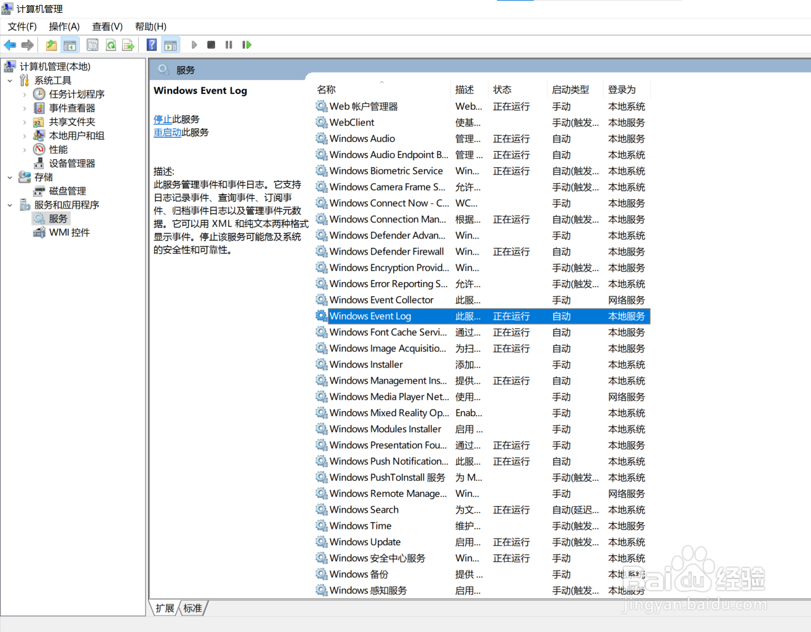The image size is (811, 632).
Task: Open the 操作(A) menu
Action: click(65, 26)
